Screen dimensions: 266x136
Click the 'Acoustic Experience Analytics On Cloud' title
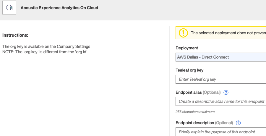point(59,8)
